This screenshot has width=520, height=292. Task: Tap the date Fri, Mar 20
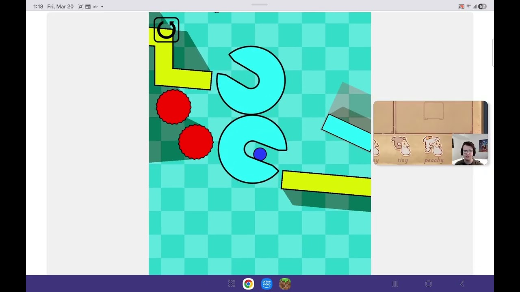(x=60, y=6)
